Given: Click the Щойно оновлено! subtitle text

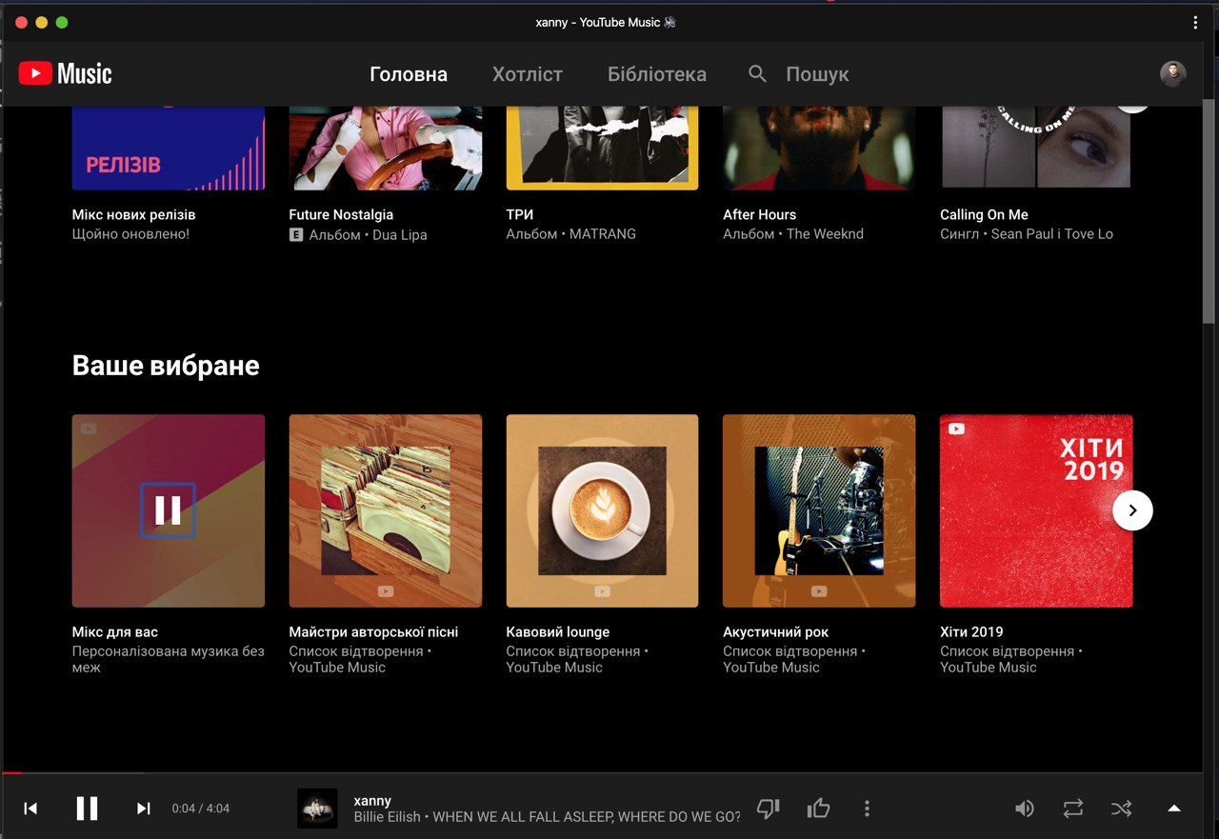Looking at the screenshot, I should click(x=130, y=233).
